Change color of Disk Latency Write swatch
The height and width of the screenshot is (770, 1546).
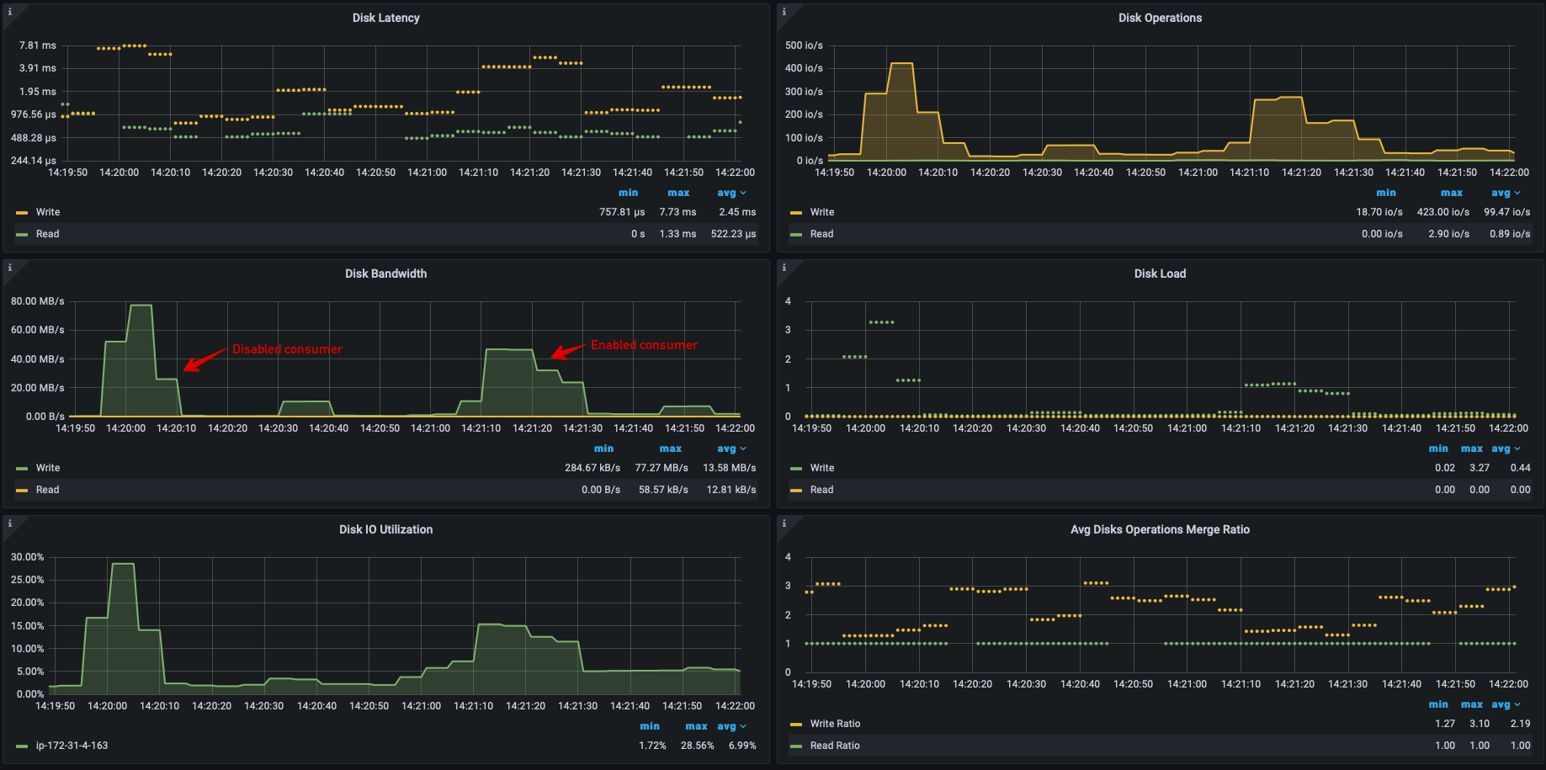[22, 213]
